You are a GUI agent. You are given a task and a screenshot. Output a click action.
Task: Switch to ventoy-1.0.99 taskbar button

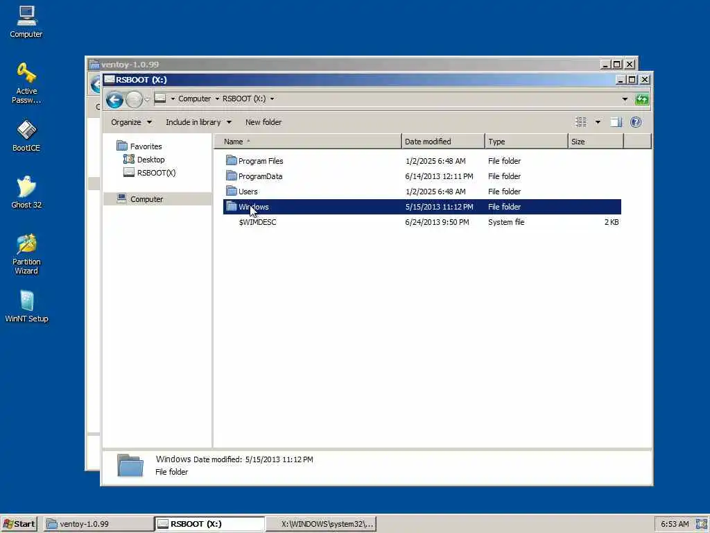[98, 524]
